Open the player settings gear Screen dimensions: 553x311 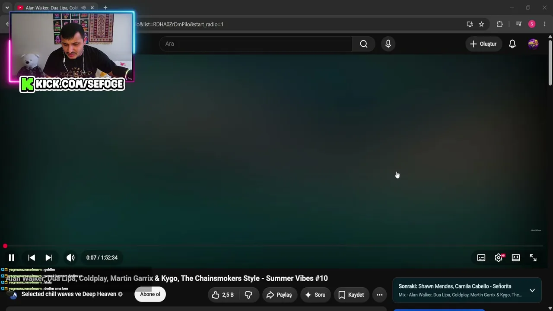pos(499,257)
